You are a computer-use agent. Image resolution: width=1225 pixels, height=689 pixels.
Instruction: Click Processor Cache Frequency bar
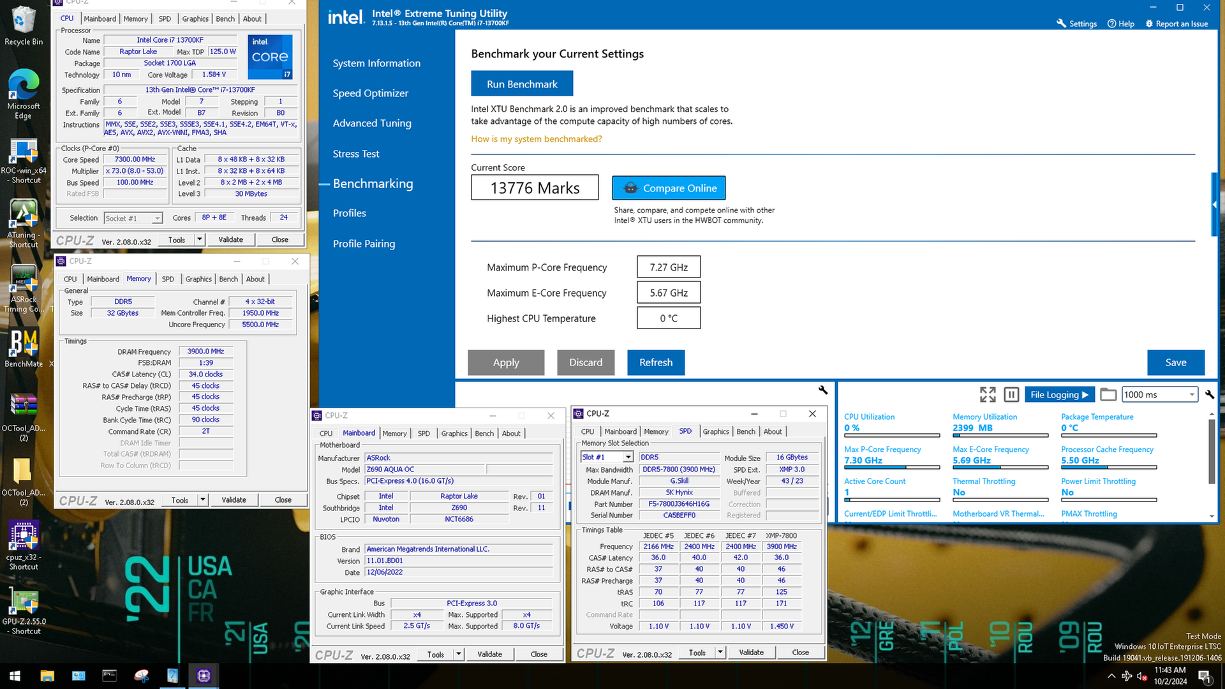[1109, 468]
